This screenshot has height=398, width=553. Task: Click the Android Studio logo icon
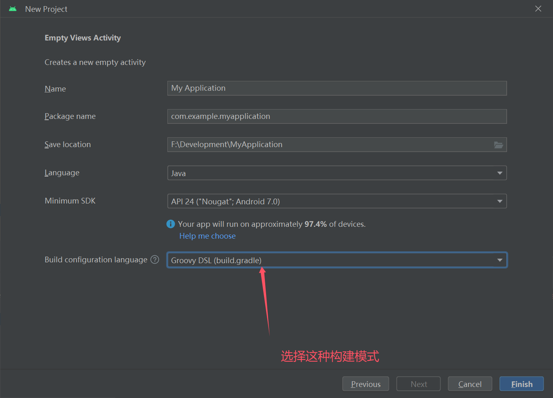(13, 9)
